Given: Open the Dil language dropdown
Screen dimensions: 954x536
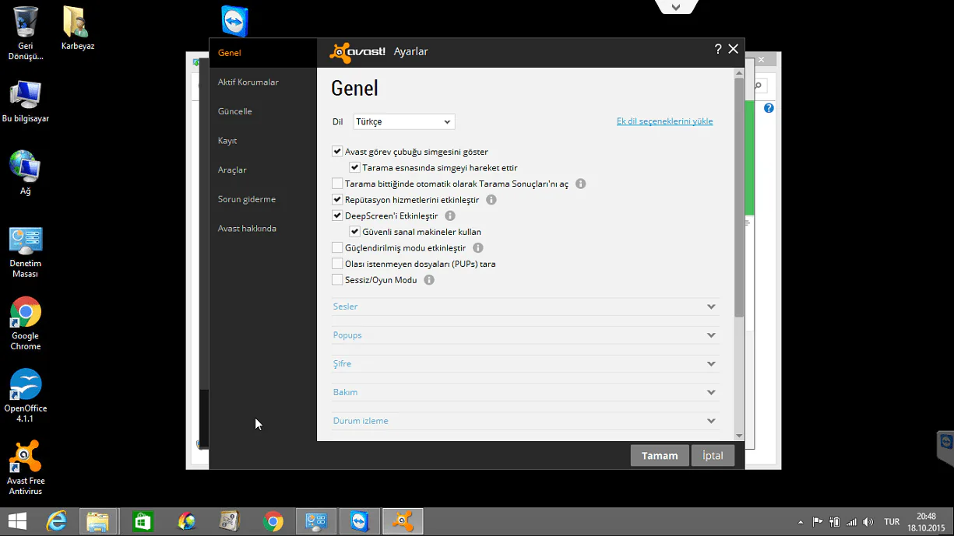Looking at the screenshot, I should (x=403, y=122).
